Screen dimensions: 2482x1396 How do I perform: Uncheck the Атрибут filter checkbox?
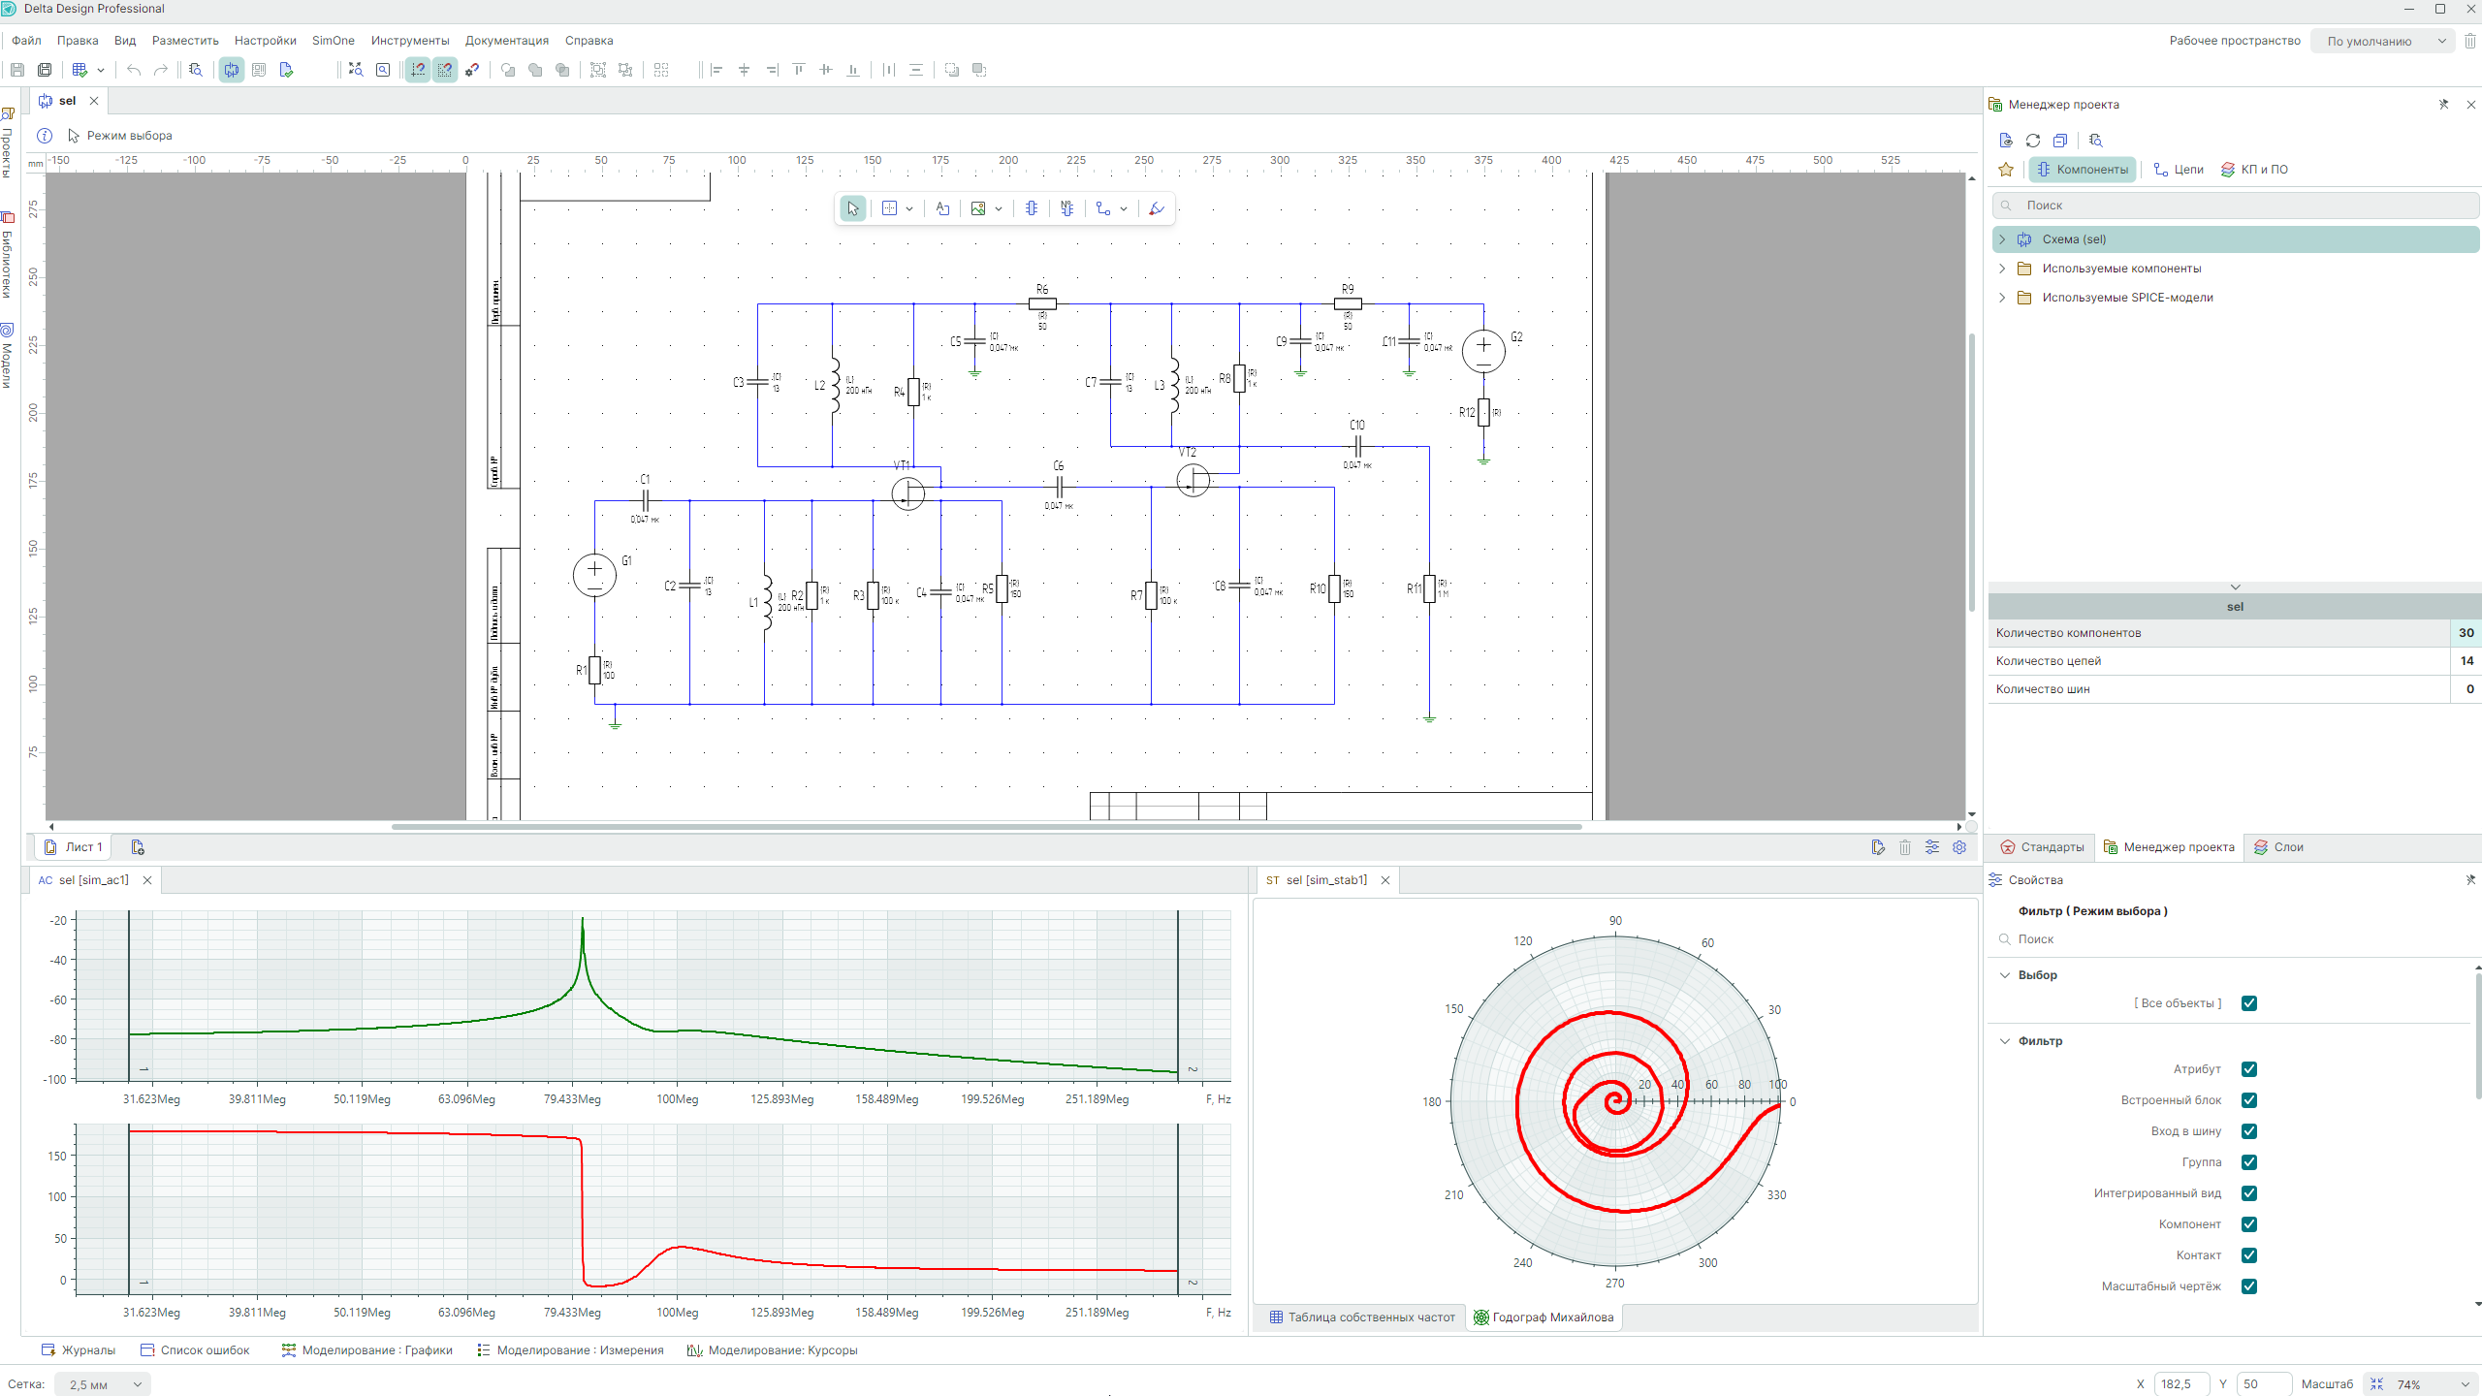(x=2249, y=1069)
